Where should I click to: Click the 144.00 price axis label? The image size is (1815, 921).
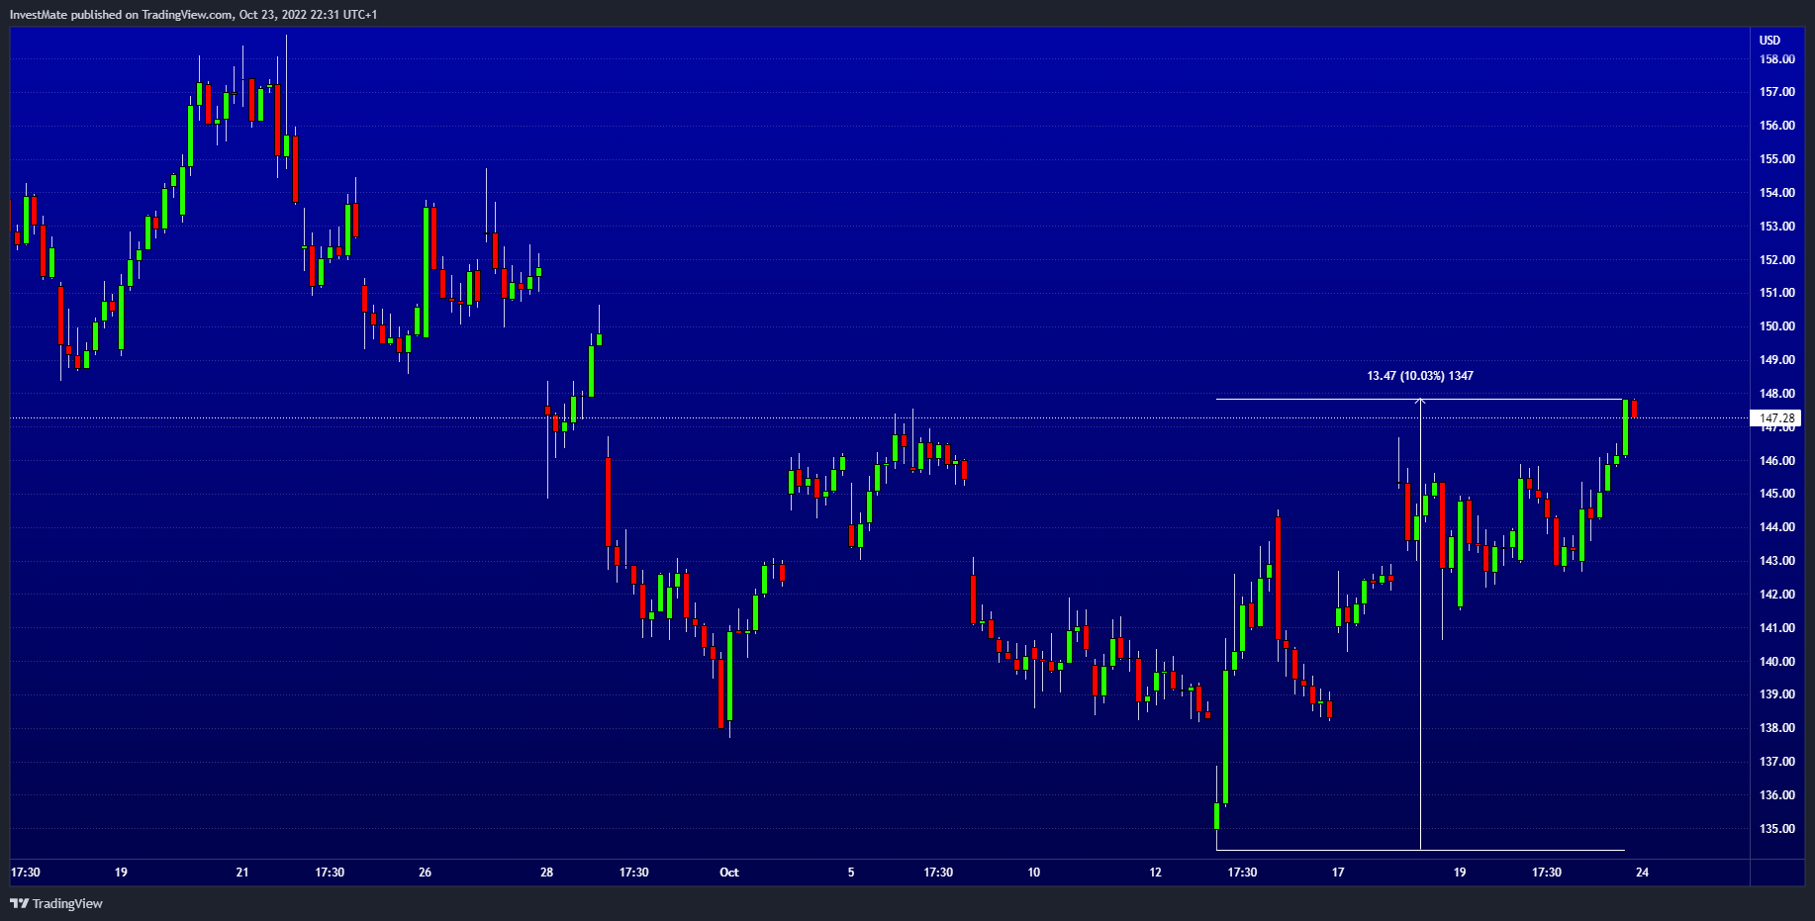coord(1777,527)
